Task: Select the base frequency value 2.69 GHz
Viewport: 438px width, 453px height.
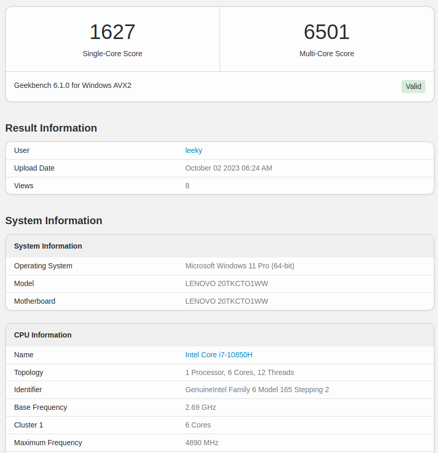Action: tap(200, 407)
